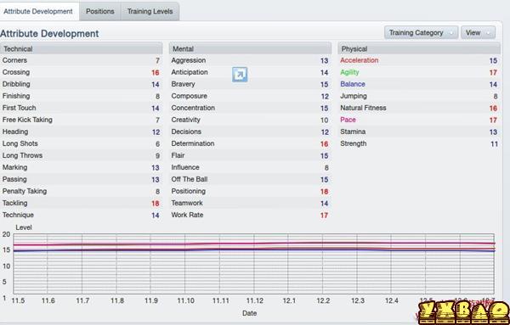
Task: Select the Teamwork attribute row
Action: (250, 204)
